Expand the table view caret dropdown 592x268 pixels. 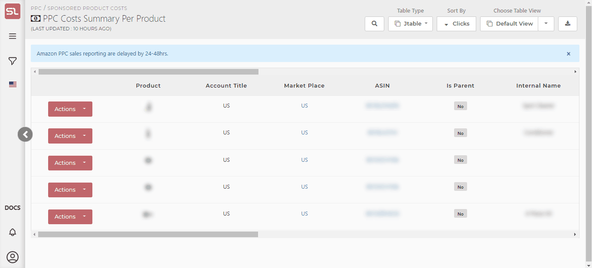(546, 24)
